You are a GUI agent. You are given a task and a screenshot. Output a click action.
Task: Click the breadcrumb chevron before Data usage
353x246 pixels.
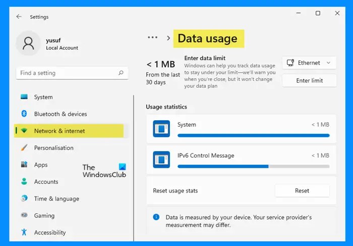pos(168,38)
